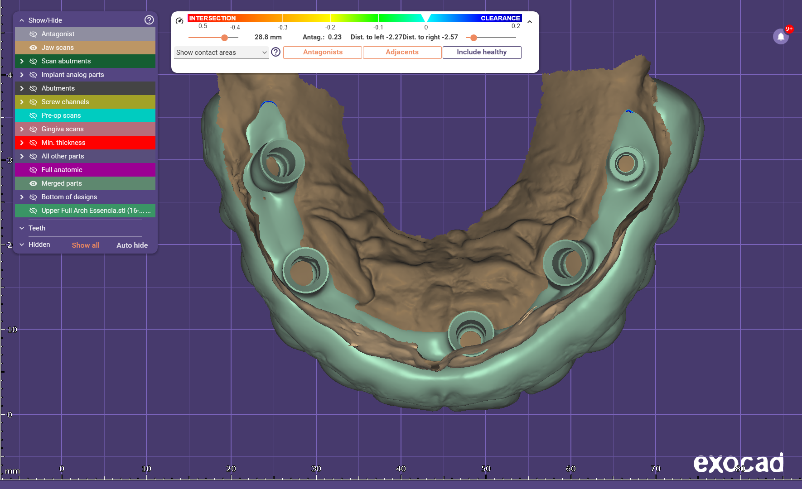
Task: Click help icon beside contact areas dropdown
Action: tap(275, 52)
